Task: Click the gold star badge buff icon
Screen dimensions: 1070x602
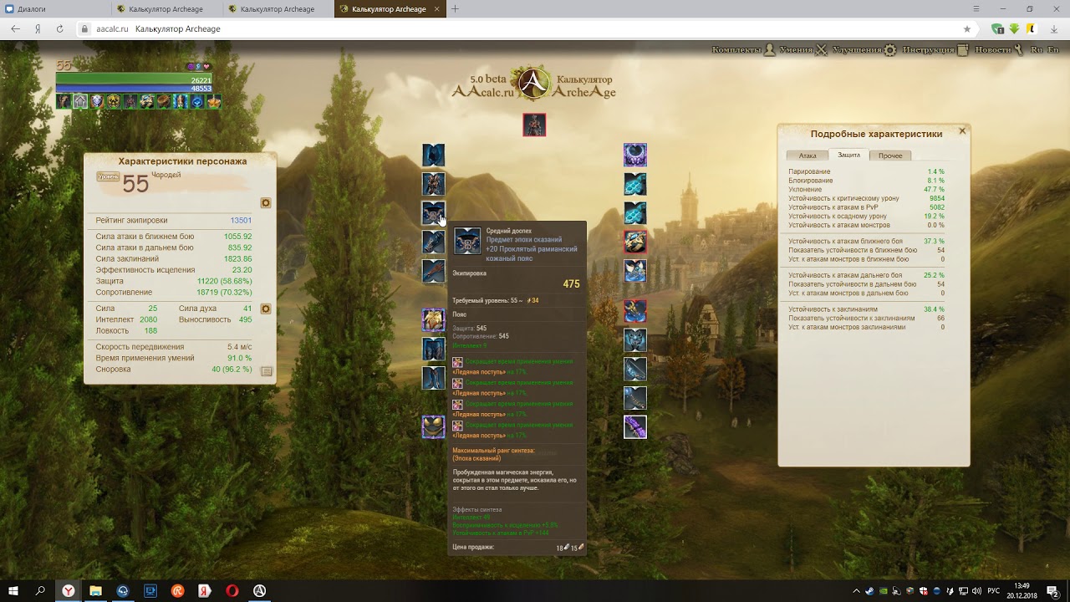Action: pyautogui.click(x=114, y=101)
